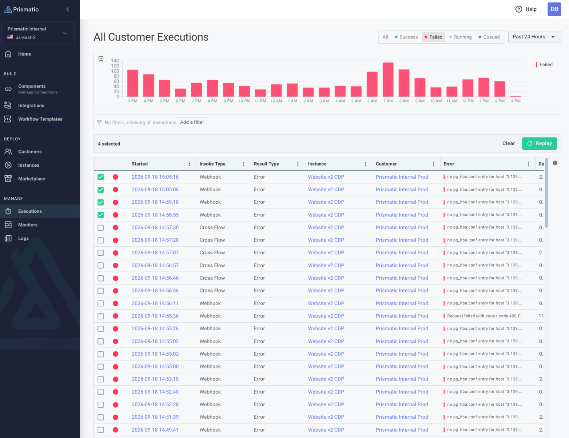
Task: Open execution started 2026-09-18 14:55:36
Action: 155,316
